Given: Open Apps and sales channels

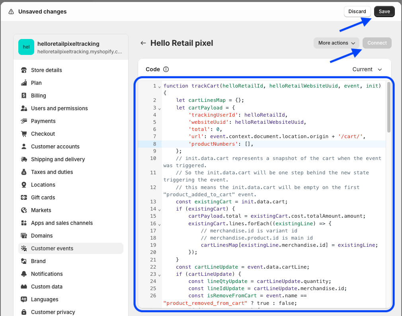Looking at the screenshot, I should coord(62,223).
